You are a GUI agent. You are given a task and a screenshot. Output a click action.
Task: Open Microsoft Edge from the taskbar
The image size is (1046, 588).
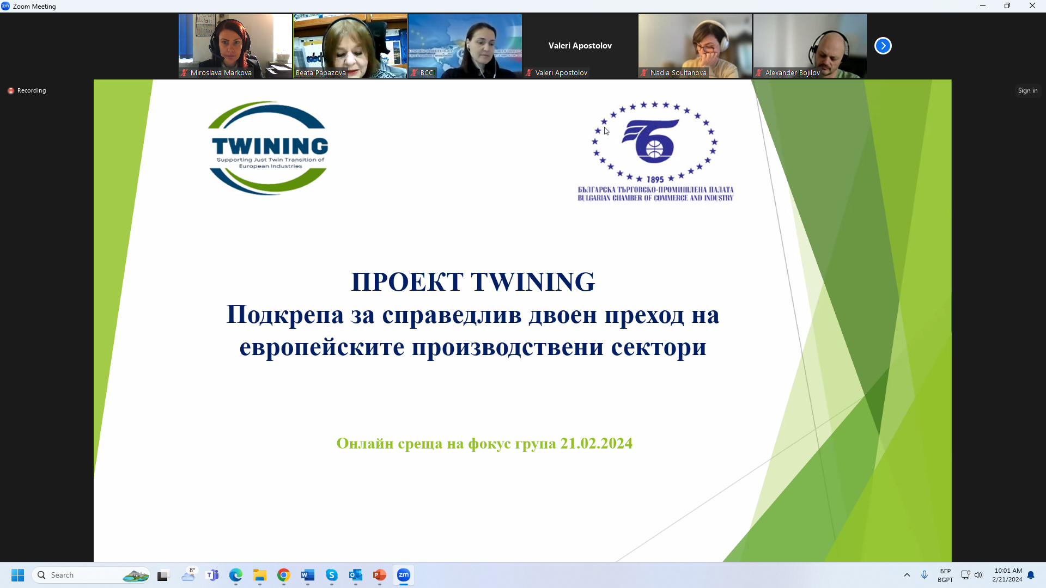pyautogui.click(x=236, y=575)
